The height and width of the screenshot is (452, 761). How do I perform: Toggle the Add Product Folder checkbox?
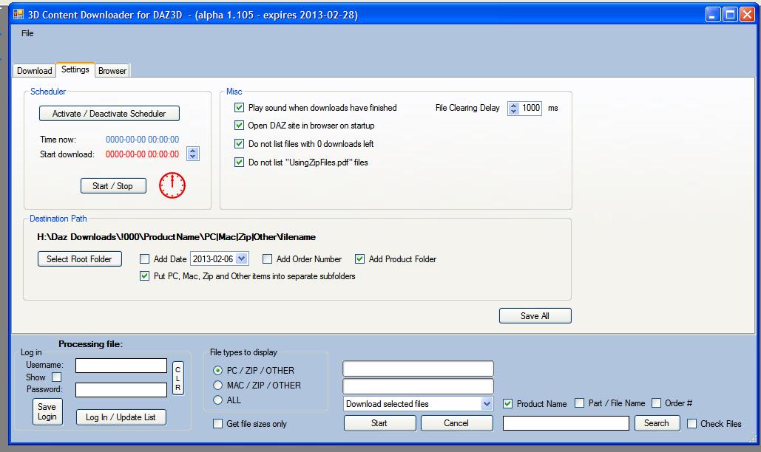[359, 259]
